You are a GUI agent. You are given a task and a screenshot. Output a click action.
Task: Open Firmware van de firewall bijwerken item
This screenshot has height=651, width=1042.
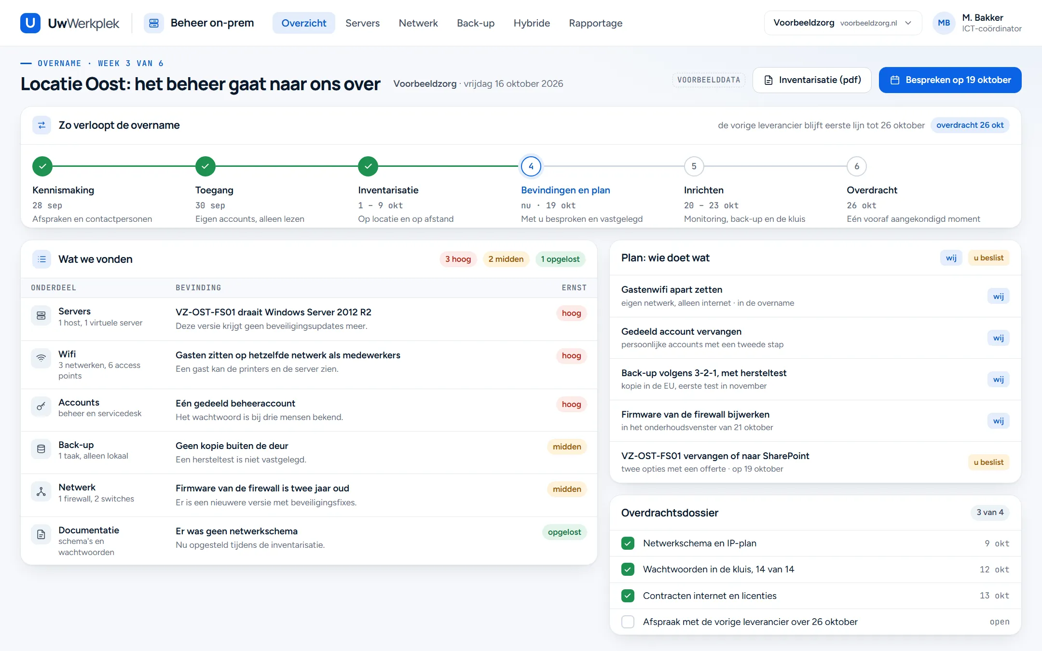815,420
